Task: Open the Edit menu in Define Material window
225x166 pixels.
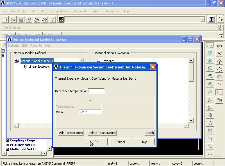Action: (25, 46)
